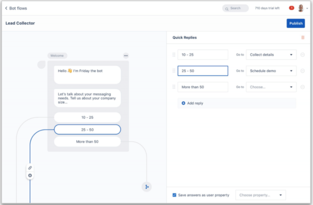The width and height of the screenshot is (313, 205).
Task: Select the 25 - 50 quick reply in canvas
Action: (x=87, y=129)
